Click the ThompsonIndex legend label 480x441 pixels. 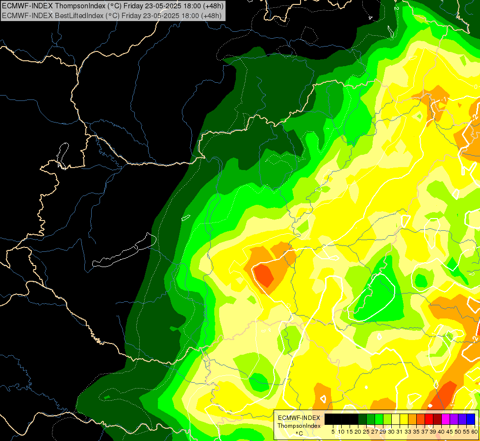299,426
